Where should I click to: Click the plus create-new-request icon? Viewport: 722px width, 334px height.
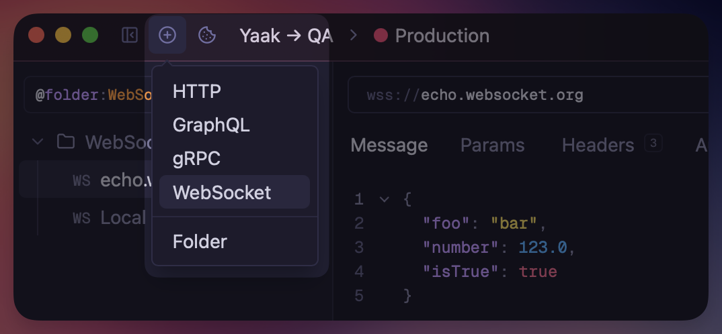(167, 36)
